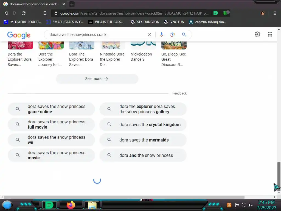
Task: Select the dorasavesthesnowprincess crack browser tab
Action: coord(34,4)
